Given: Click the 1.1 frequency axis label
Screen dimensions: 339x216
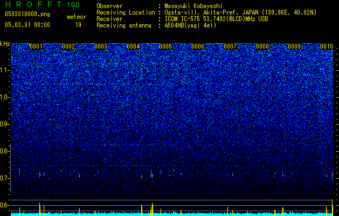Looking at the screenshot, I should 5,70.
